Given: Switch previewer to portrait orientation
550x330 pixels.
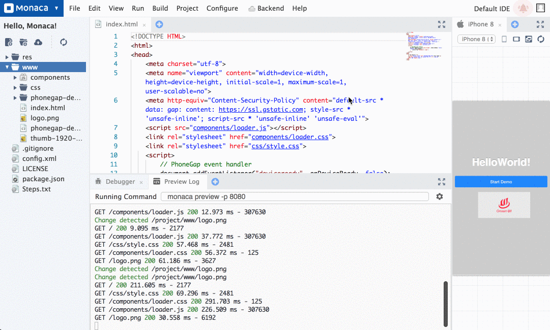Looking at the screenshot, I should (x=504, y=39).
